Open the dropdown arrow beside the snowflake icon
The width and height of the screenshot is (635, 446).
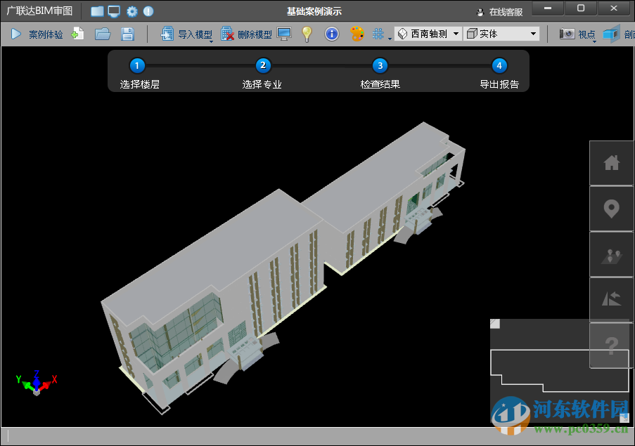[389, 39]
